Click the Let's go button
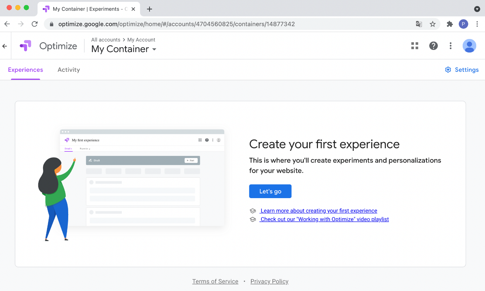 tap(270, 191)
